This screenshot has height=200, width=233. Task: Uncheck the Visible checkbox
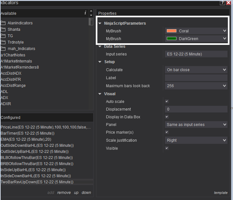point(167,148)
